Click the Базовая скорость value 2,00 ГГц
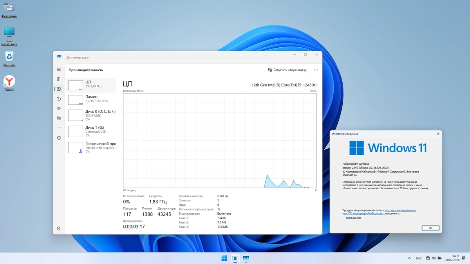Screen dimensions: 470x264 (x=222, y=196)
